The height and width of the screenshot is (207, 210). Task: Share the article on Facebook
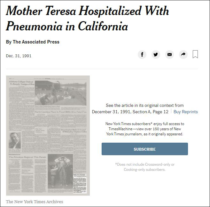coord(142,54)
